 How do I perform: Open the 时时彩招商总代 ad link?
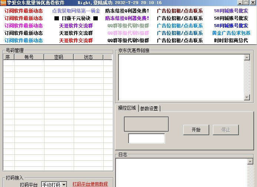tap(231, 40)
